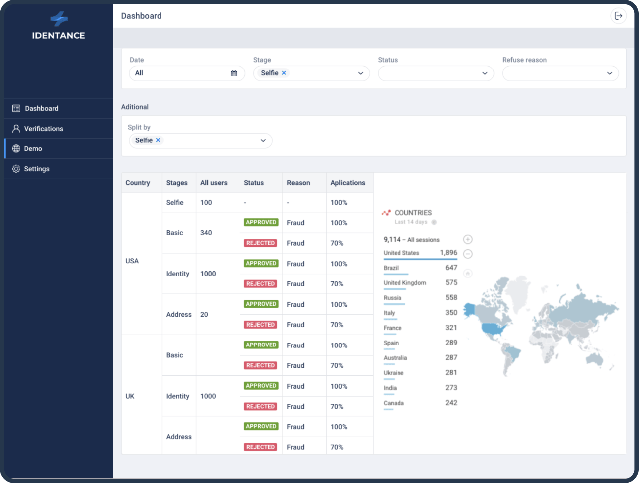Go to Verifications in the sidebar

(59, 129)
